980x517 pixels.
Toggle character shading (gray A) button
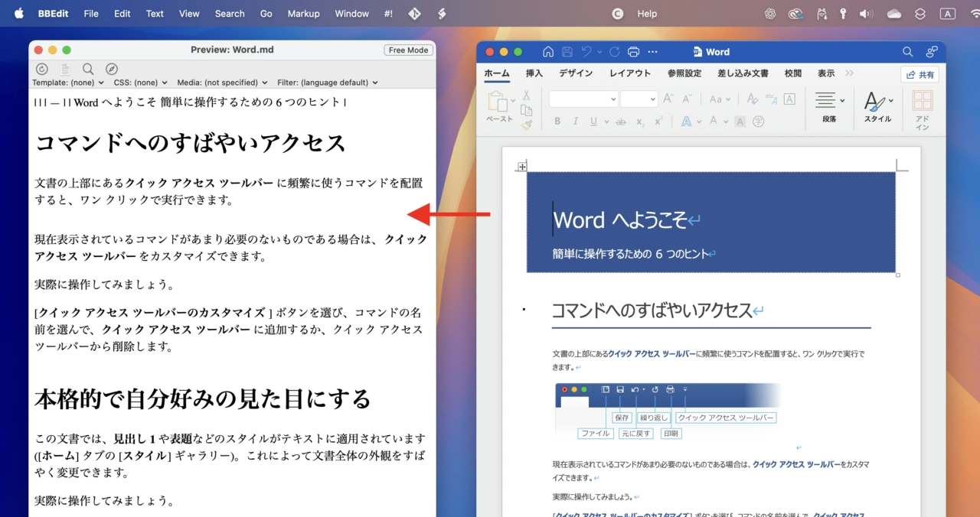coord(740,122)
